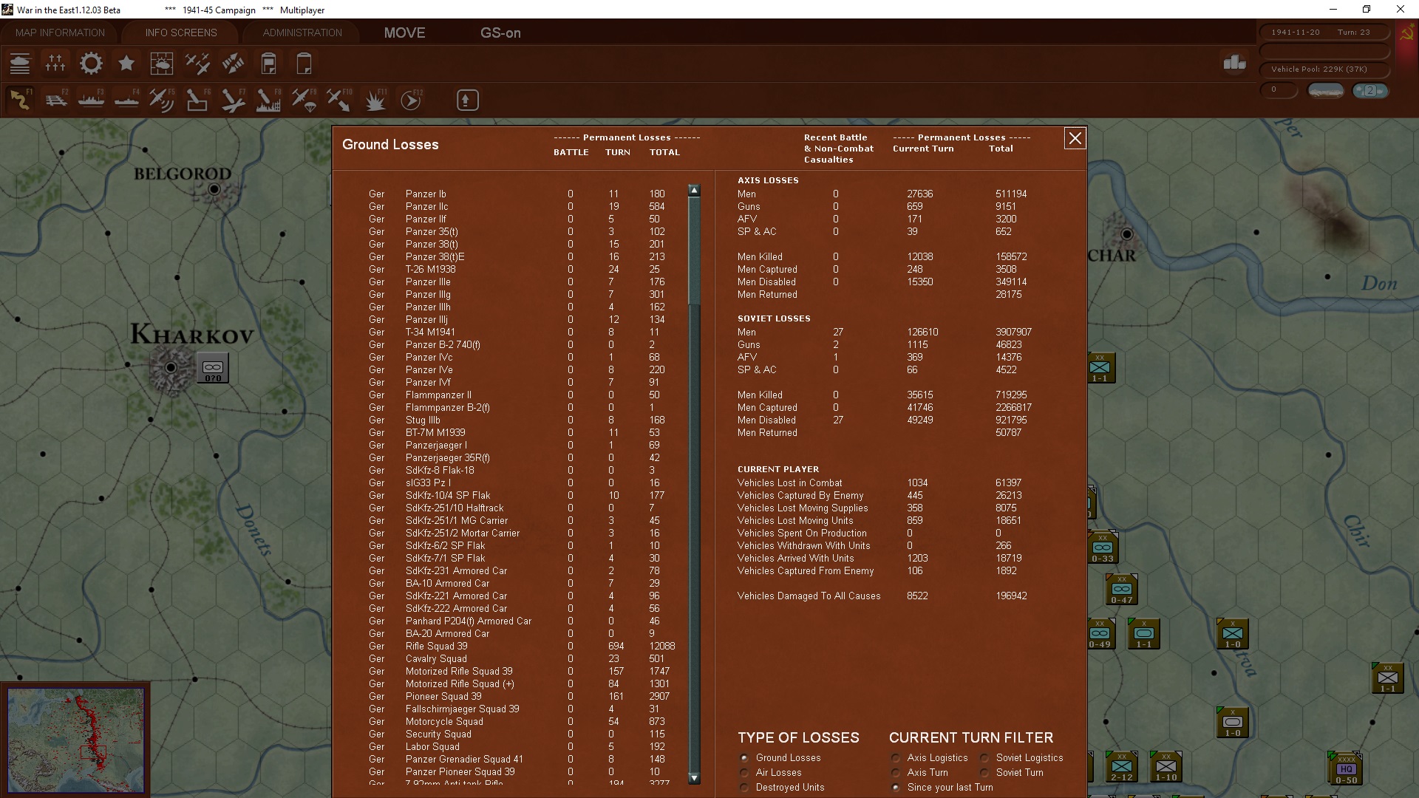Click the scroll down arrow in losses list

tap(694, 777)
